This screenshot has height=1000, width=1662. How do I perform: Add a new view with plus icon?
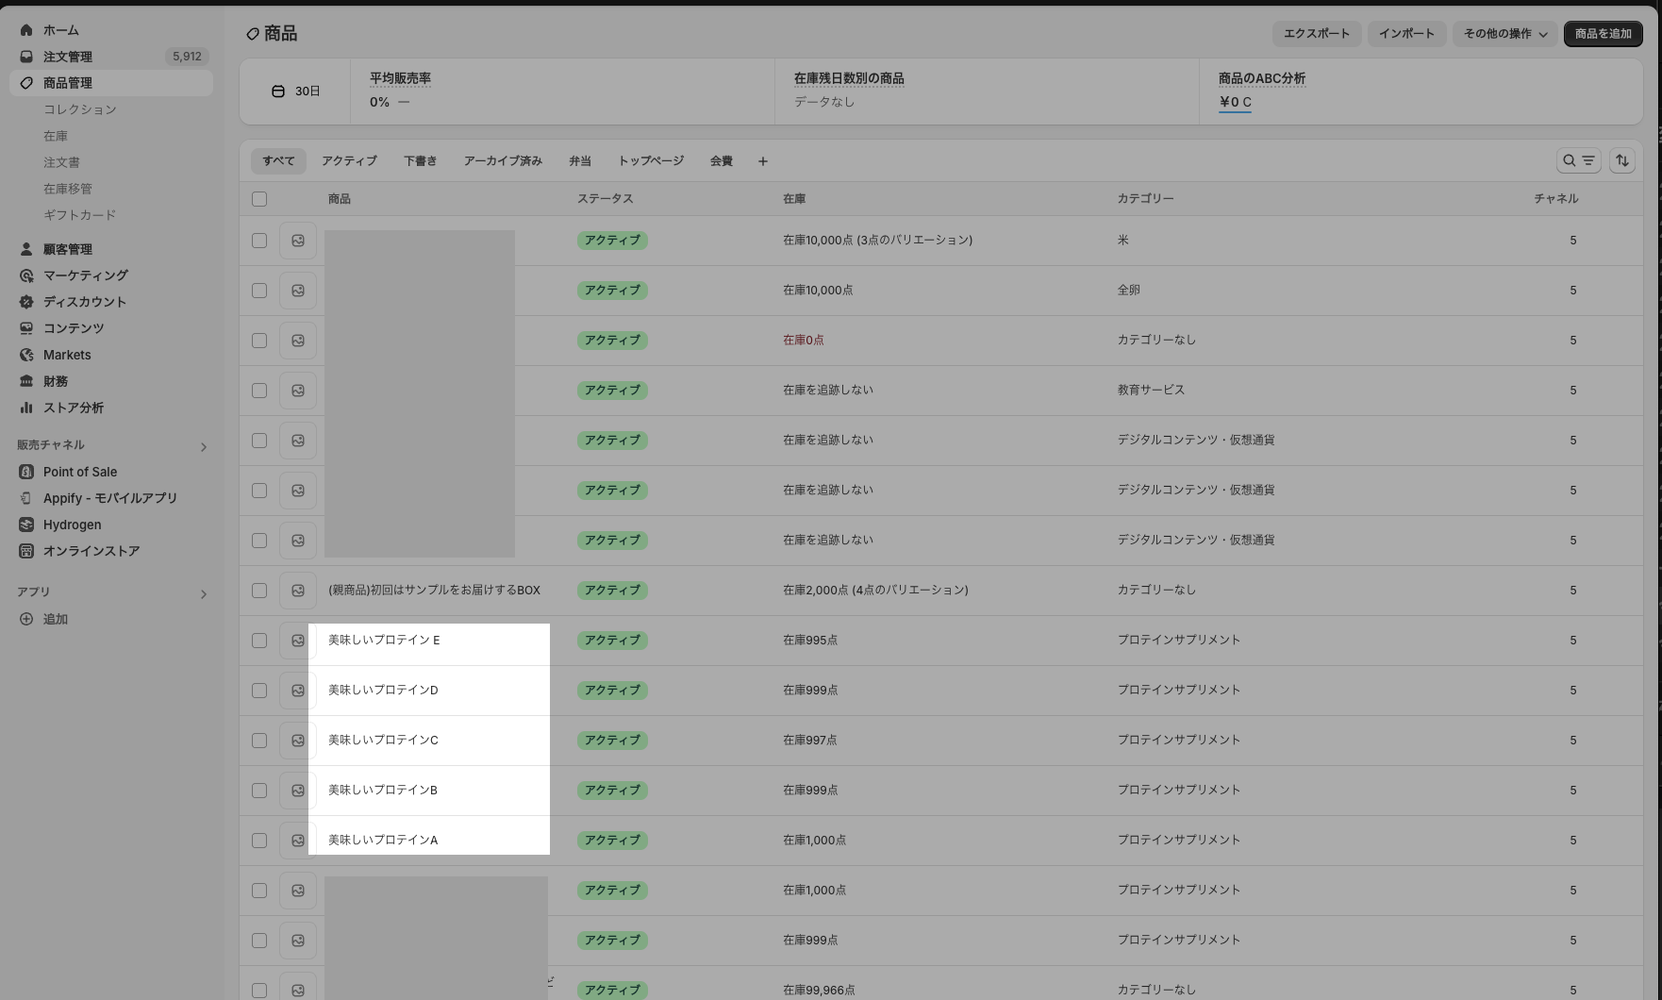pos(763,161)
